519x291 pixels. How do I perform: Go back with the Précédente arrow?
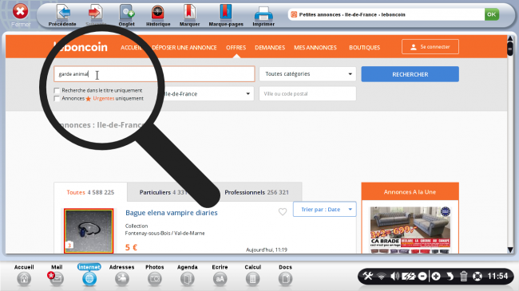point(62,15)
